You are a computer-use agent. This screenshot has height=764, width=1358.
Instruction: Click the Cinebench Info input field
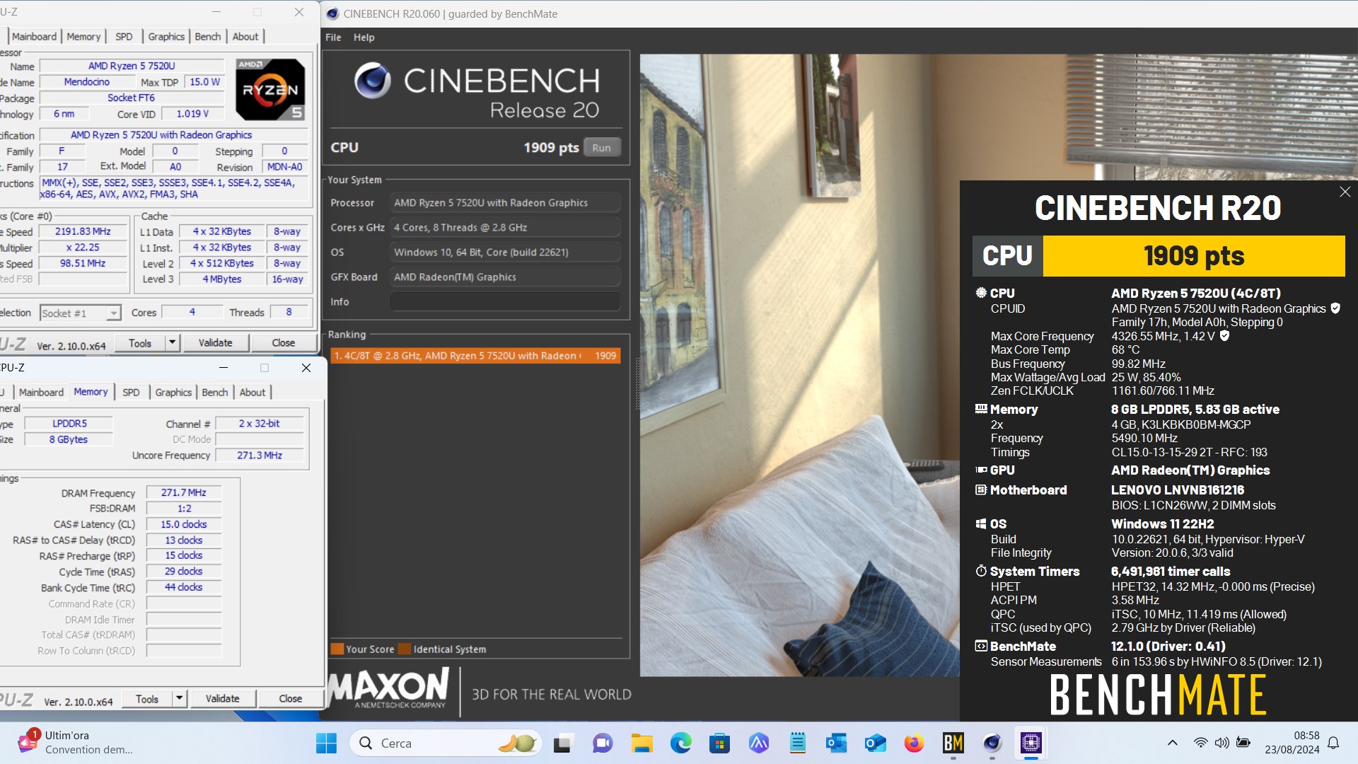pos(505,301)
